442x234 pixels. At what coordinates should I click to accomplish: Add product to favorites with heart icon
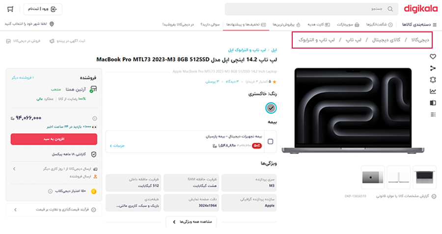[x=433, y=56]
